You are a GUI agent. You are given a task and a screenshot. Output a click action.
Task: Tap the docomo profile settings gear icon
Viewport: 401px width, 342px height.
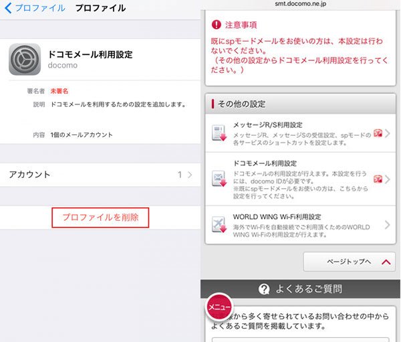point(25,59)
